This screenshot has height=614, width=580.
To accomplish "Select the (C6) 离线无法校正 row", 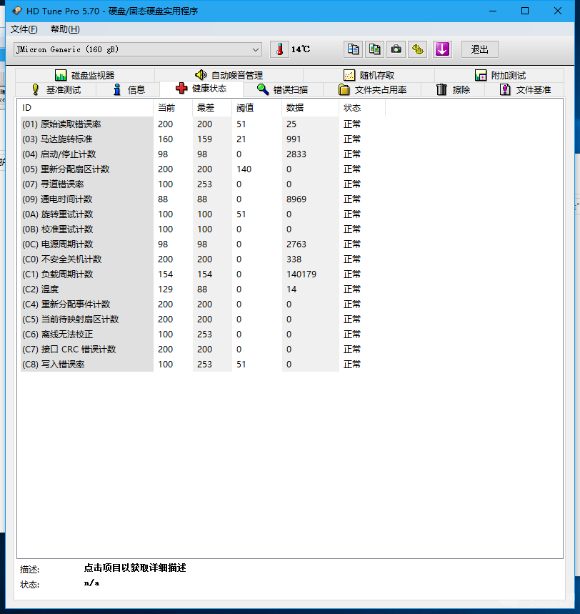I will (x=203, y=334).
